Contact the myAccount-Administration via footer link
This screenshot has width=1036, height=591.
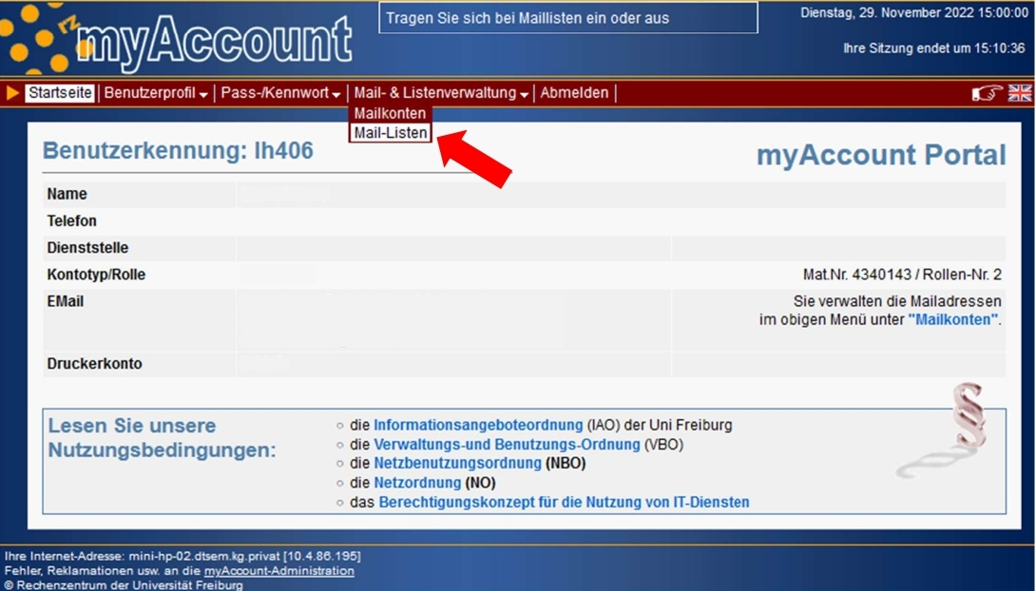278,571
